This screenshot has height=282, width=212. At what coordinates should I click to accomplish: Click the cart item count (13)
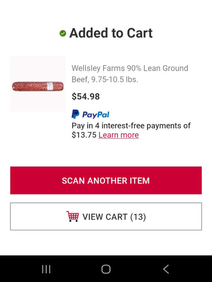[138, 217]
